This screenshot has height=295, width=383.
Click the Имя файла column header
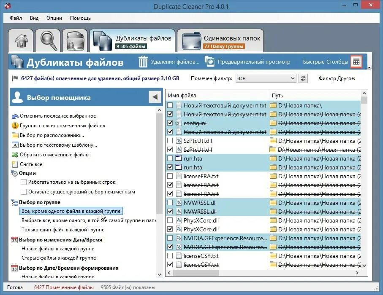point(217,96)
